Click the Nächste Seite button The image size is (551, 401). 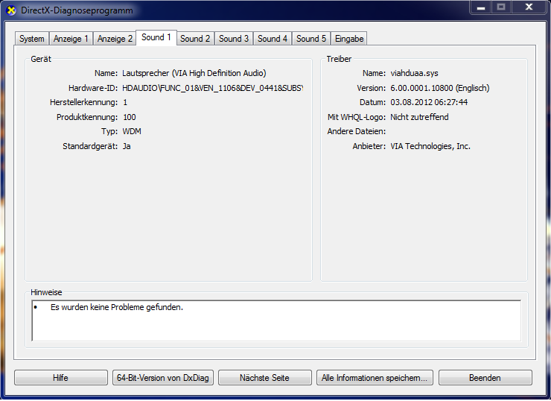pos(264,378)
